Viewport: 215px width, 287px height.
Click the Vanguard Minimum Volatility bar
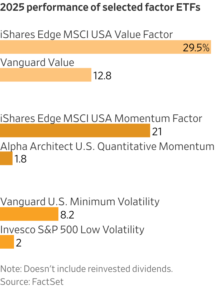tap(29, 215)
